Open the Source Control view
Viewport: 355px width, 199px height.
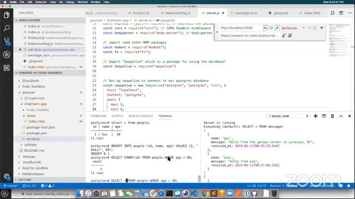pos(7,41)
